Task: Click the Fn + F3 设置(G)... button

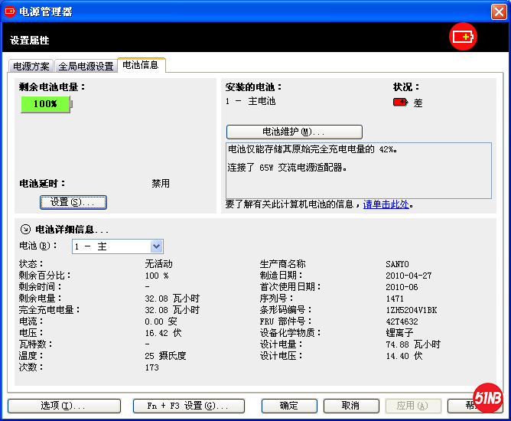Action: [188, 406]
